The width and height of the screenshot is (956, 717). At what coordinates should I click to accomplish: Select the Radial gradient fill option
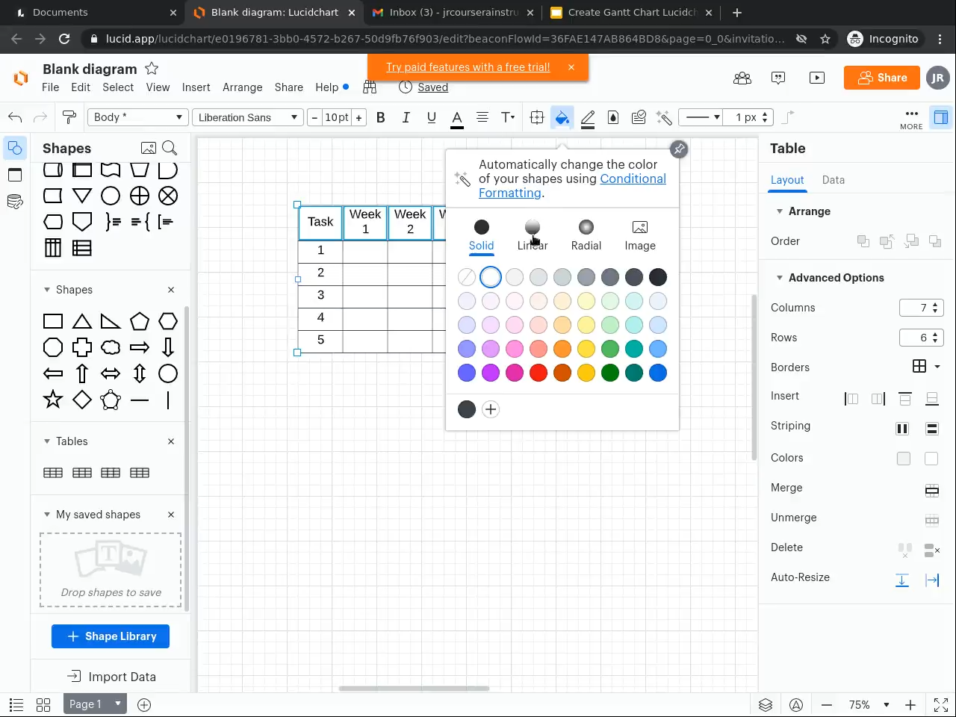[586, 235]
